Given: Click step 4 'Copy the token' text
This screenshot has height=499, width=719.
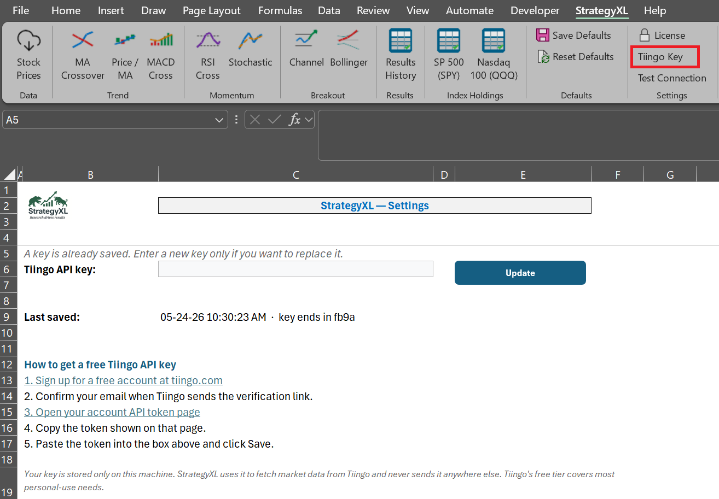Looking at the screenshot, I should coord(115,428).
